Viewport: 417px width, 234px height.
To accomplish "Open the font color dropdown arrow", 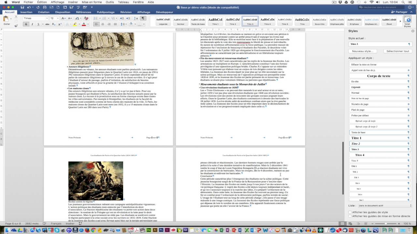I will [88, 24].
